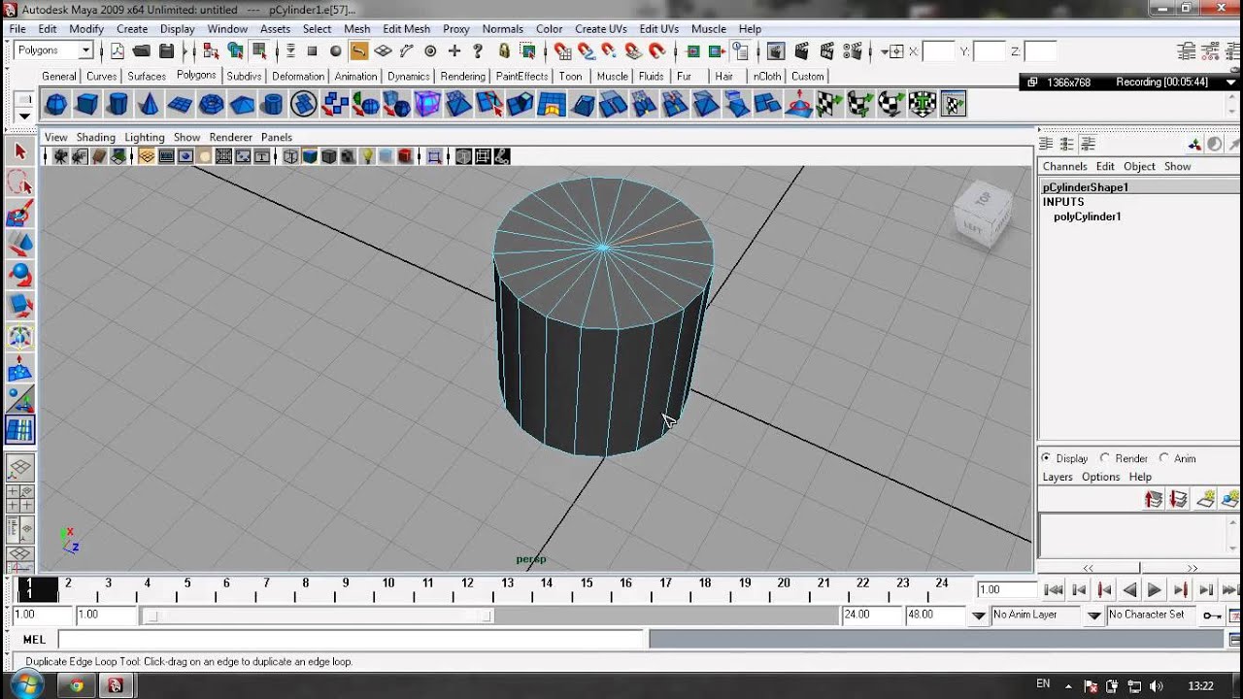Select the Paint Selection tool in toolbox

tap(19, 213)
